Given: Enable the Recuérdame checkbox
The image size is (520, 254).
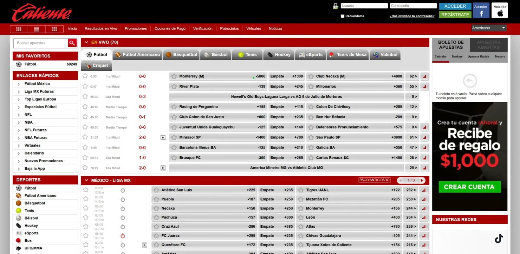Looking at the screenshot, I should [343, 16].
